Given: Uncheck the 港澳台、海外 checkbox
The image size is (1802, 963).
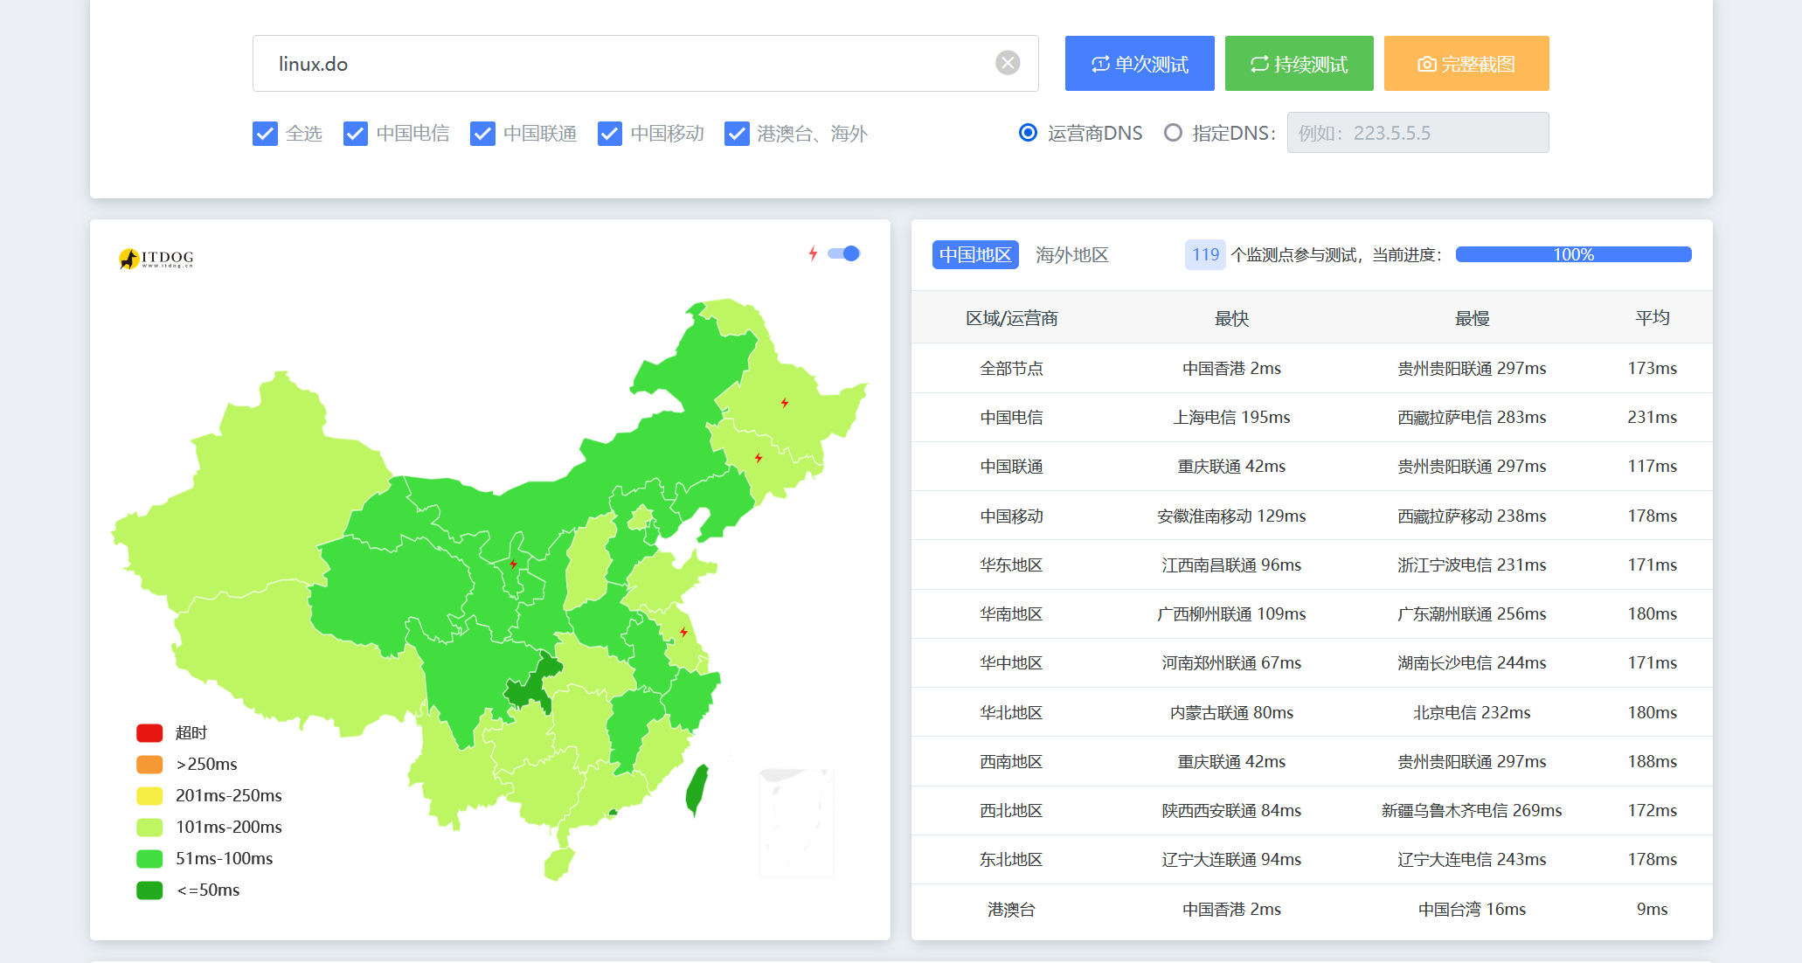Looking at the screenshot, I should click(x=737, y=134).
